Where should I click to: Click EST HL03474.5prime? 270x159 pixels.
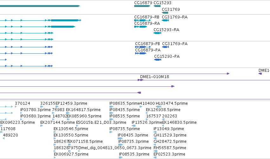point(172,103)
